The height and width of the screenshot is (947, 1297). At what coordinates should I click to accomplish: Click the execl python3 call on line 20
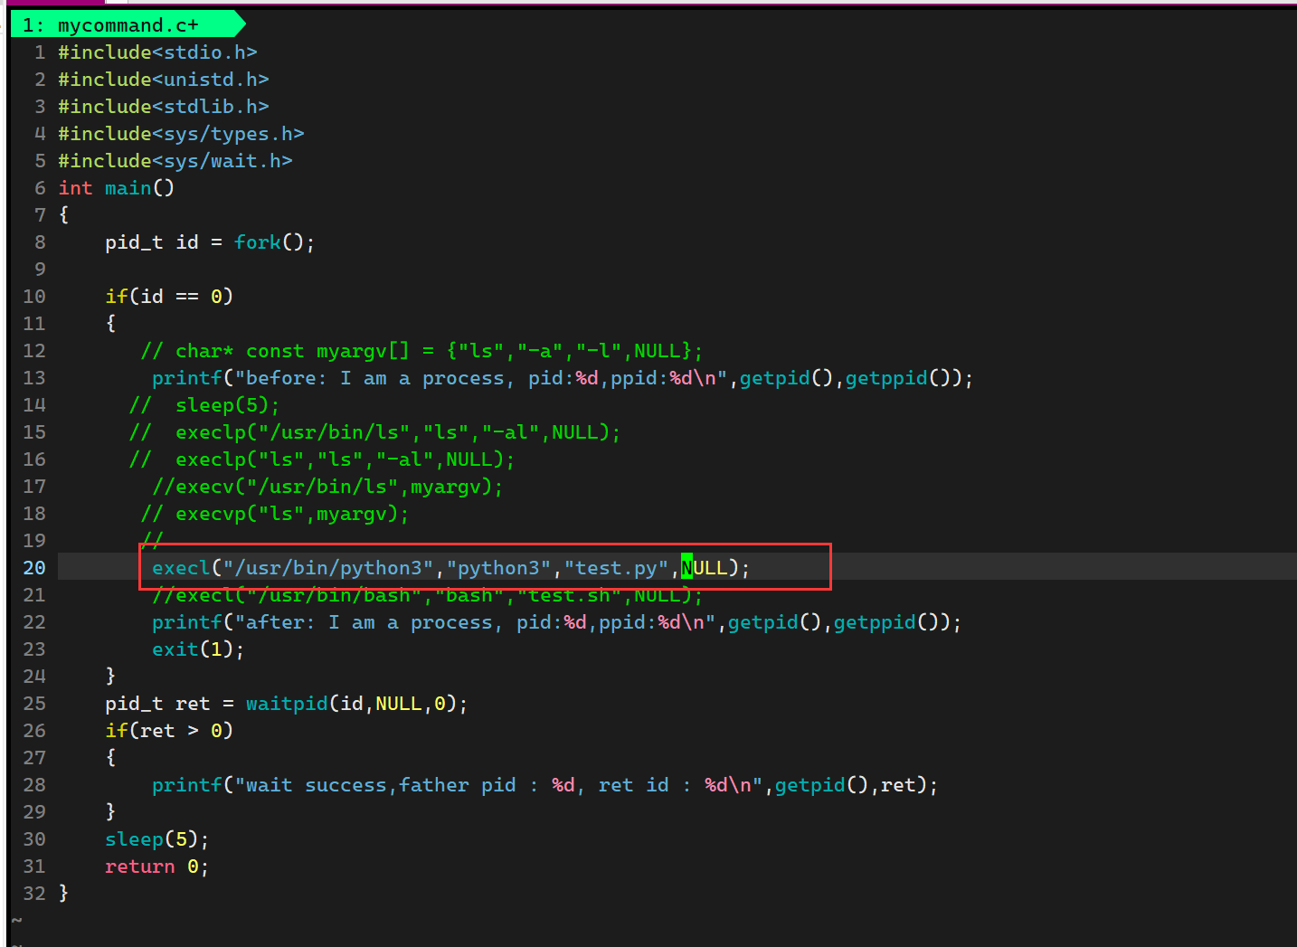(x=450, y=568)
